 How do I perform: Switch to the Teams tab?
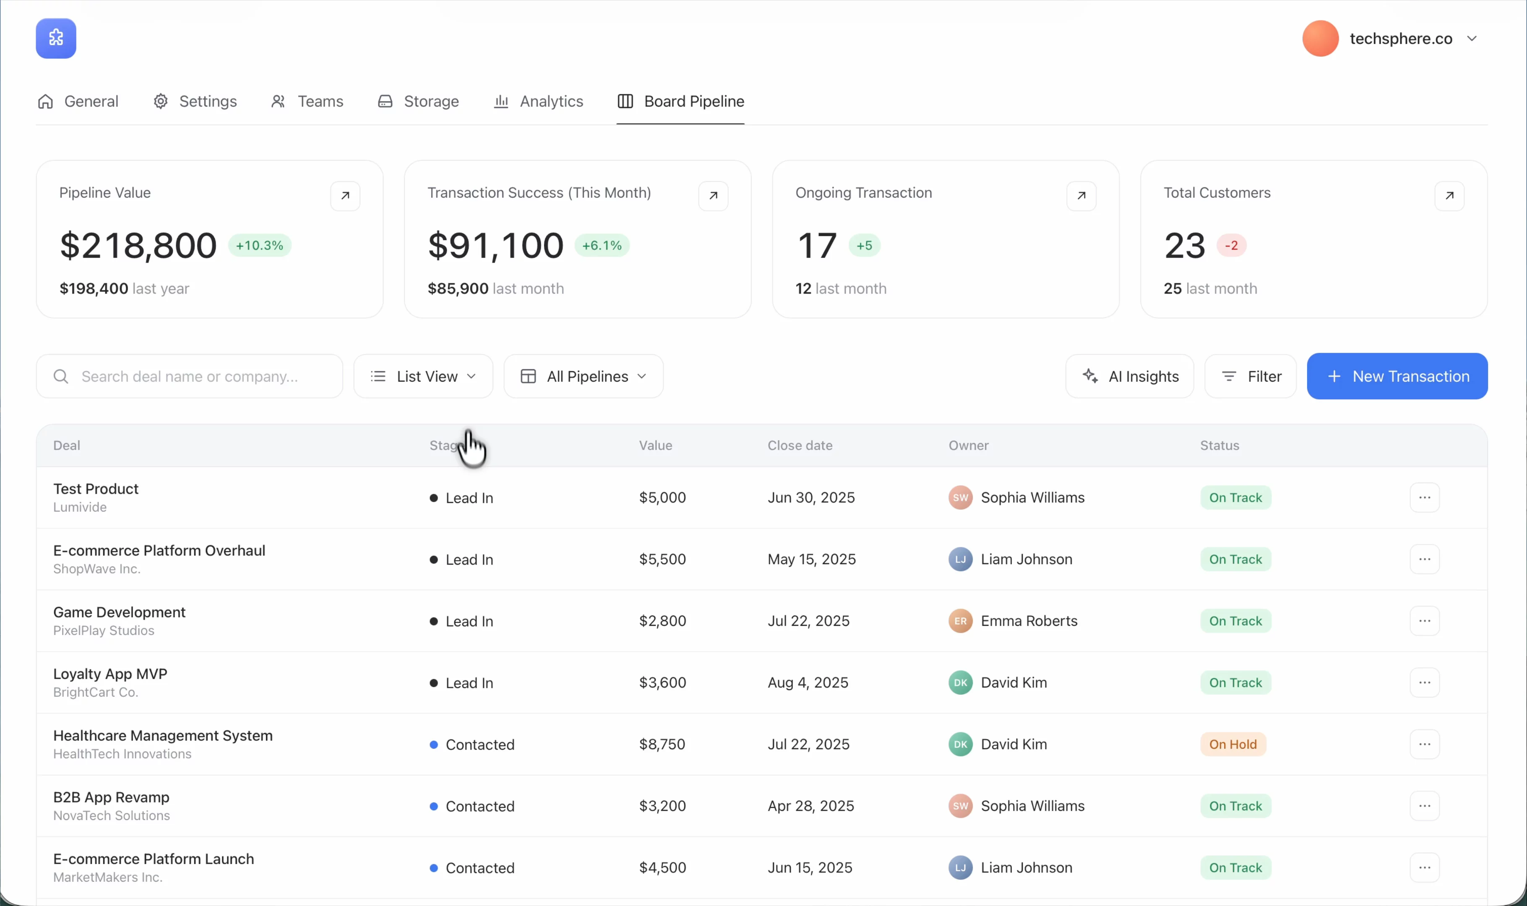click(307, 102)
